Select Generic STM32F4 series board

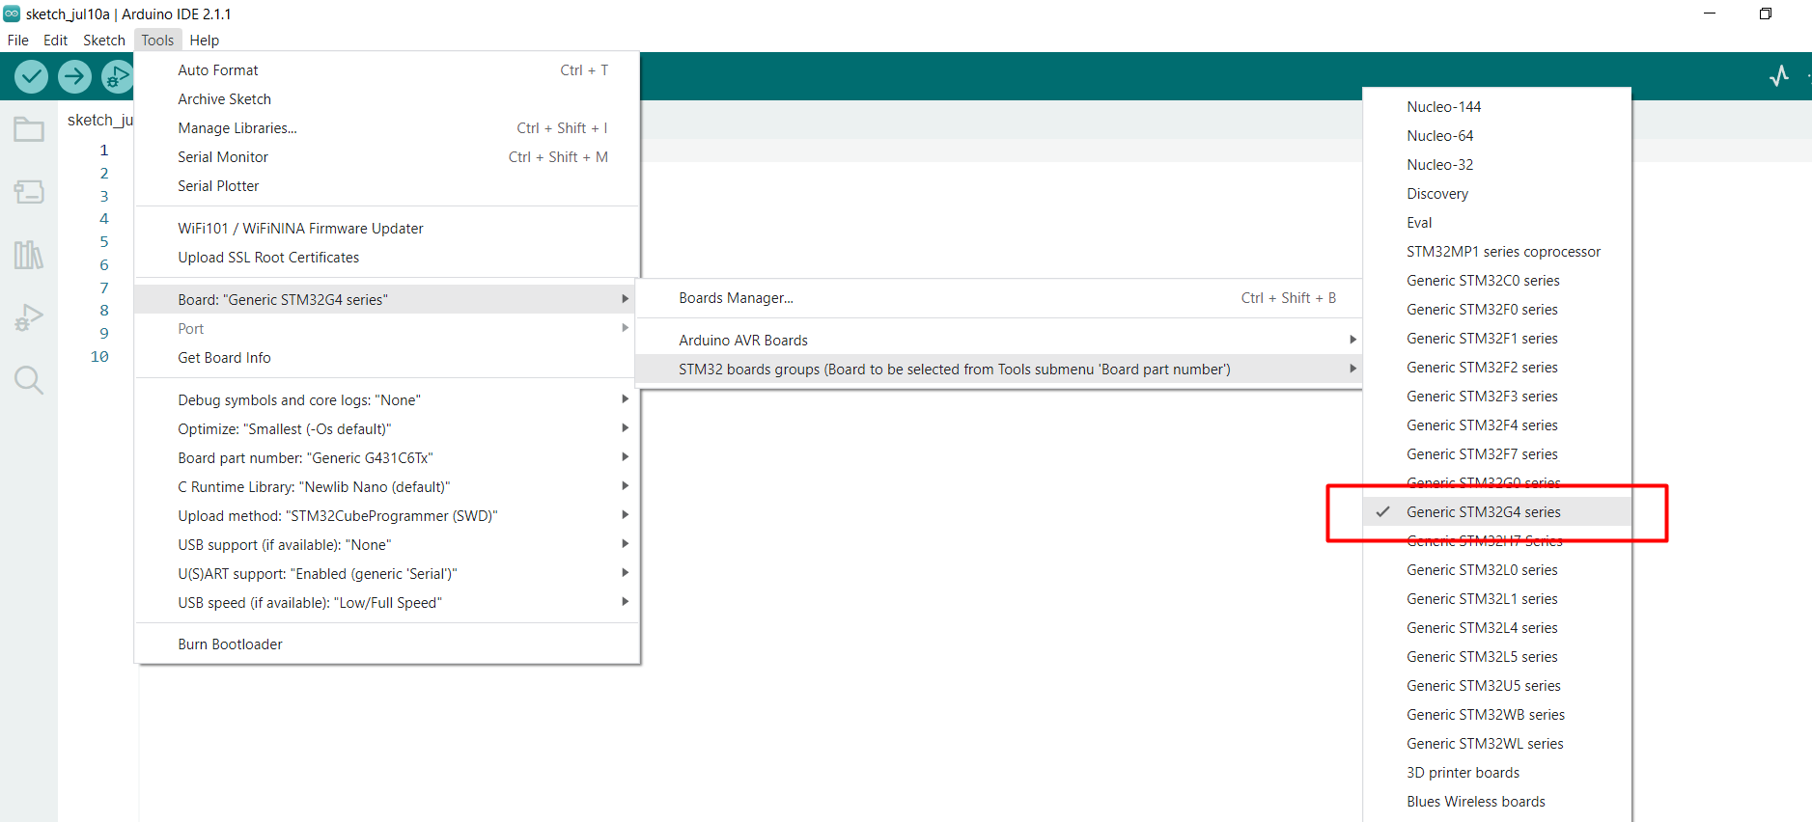tap(1482, 425)
